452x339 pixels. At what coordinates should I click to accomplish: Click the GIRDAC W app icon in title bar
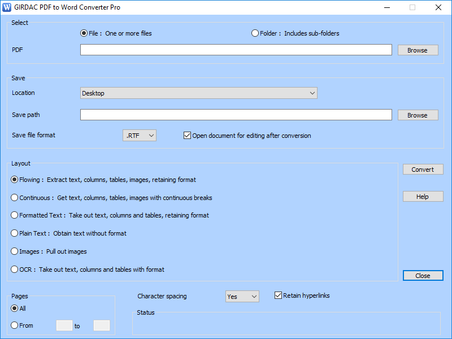point(6,7)
